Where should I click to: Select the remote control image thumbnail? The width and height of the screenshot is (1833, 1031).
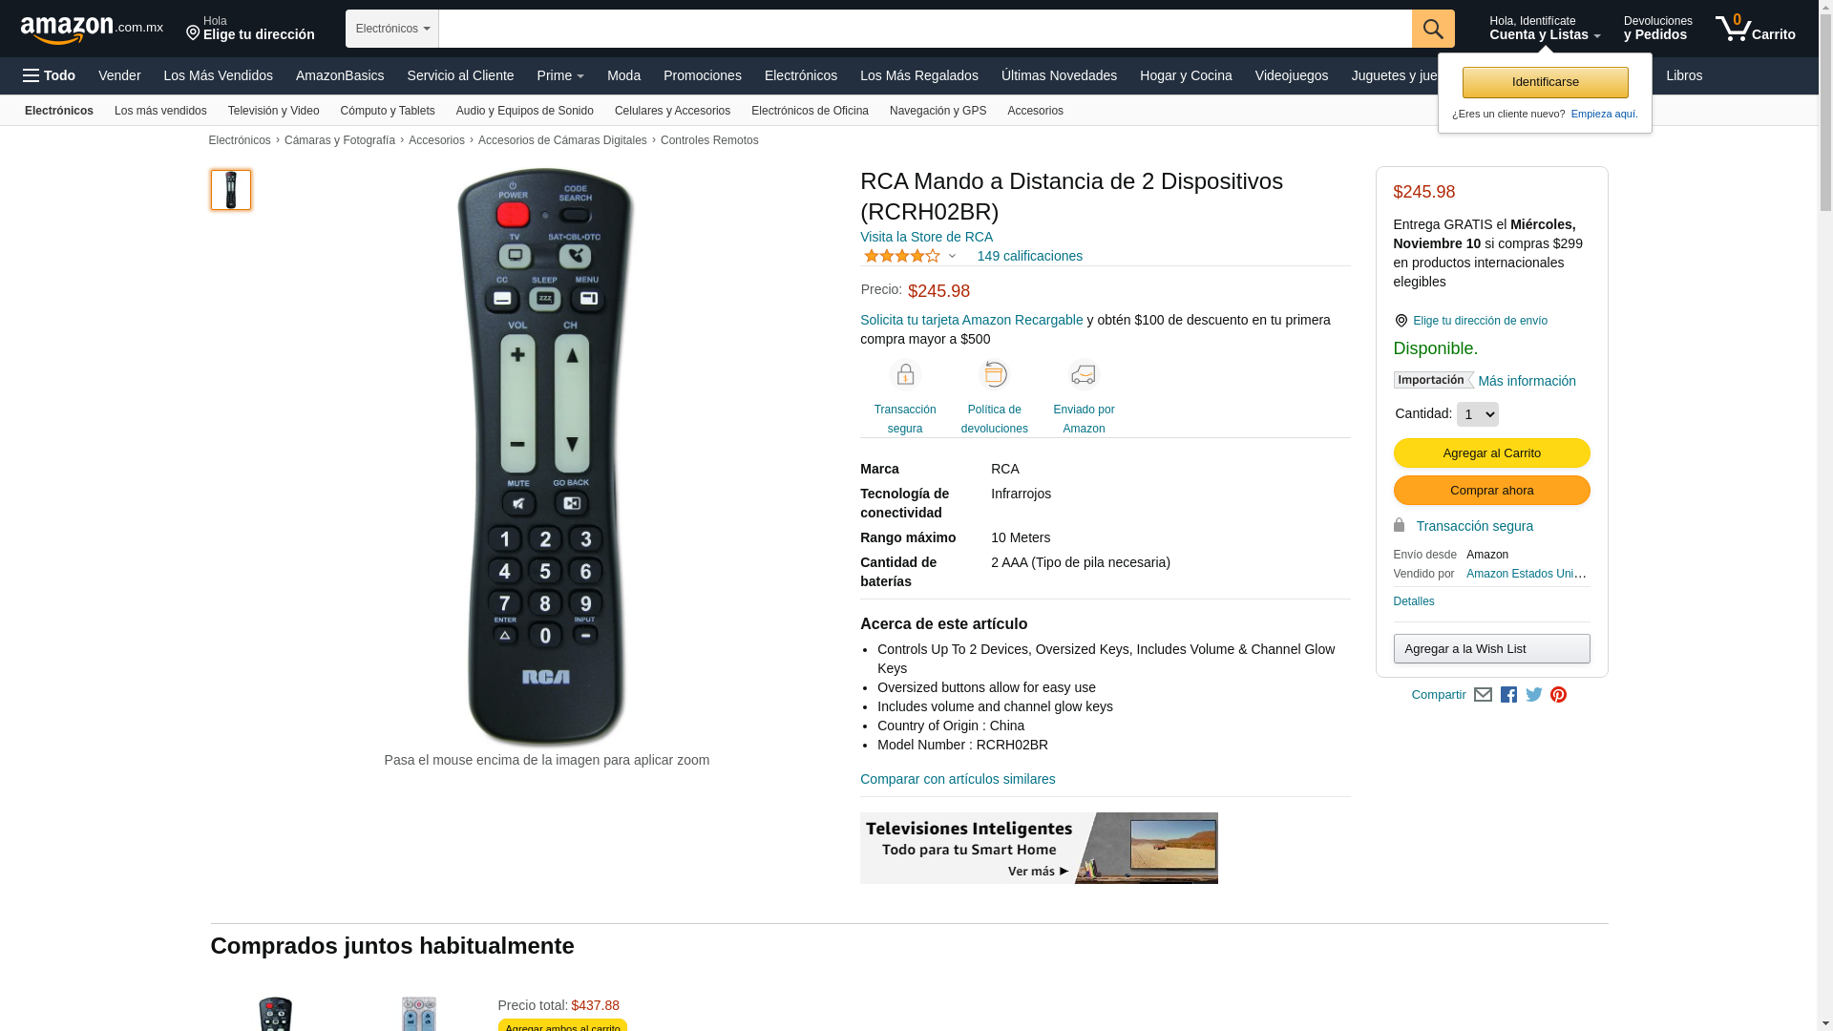[231, 190]
